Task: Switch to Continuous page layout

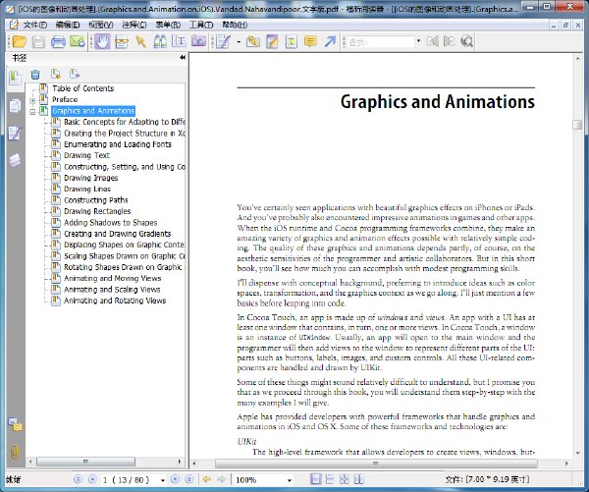Action: pyautogui.click(x=330, y=479)
